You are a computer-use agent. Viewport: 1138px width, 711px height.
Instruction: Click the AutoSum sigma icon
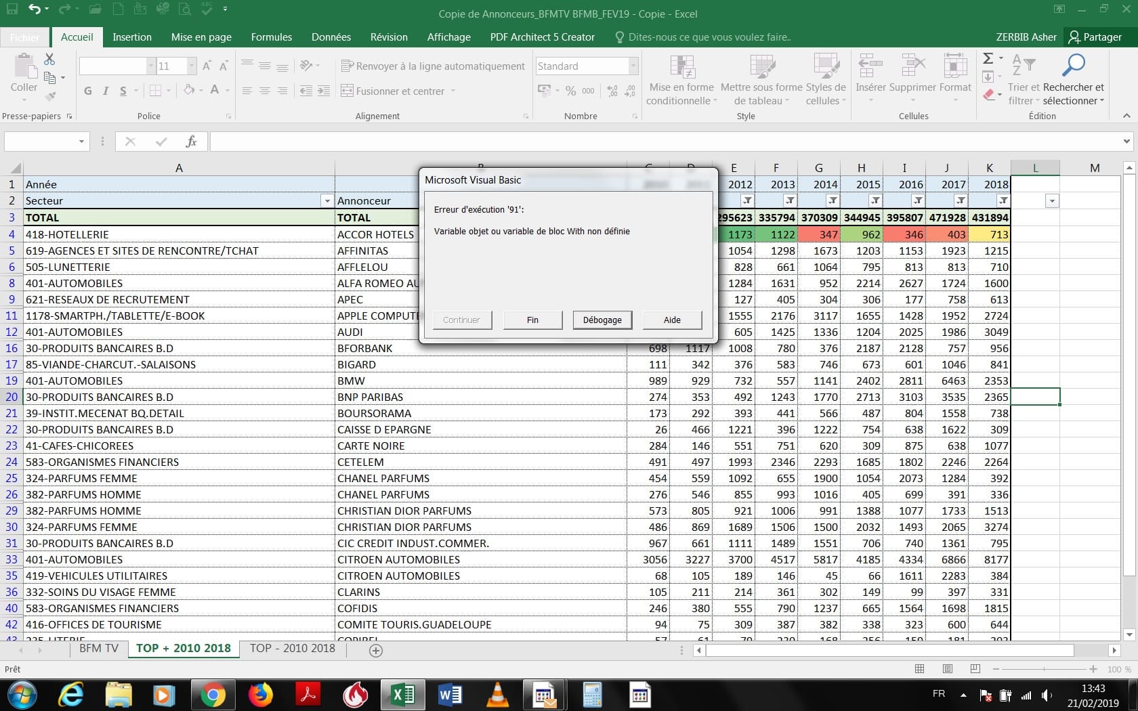(988, 59)
